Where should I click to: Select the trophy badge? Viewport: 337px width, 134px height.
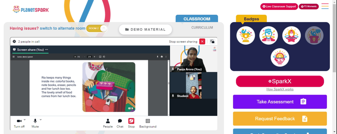tap(246, 36)
